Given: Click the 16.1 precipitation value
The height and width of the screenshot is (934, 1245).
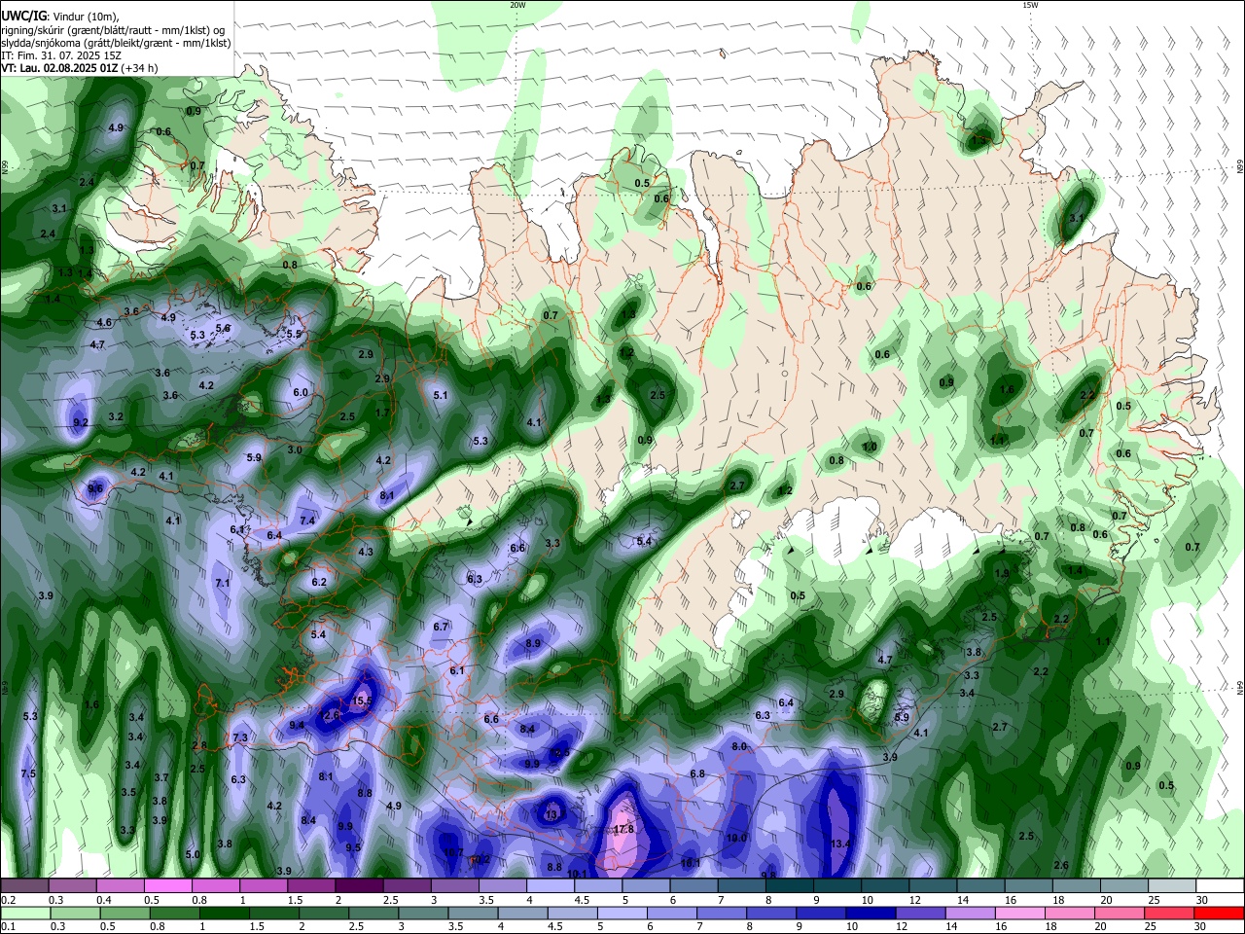Looking at the screenshot, I should (x=691, y=863).
